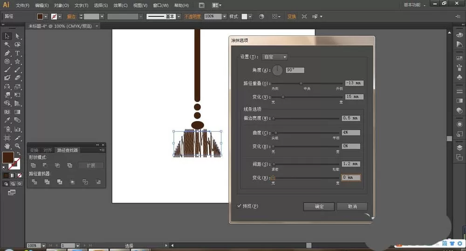
Task: Swap fill and stroke colors
Action: point(19,153)
